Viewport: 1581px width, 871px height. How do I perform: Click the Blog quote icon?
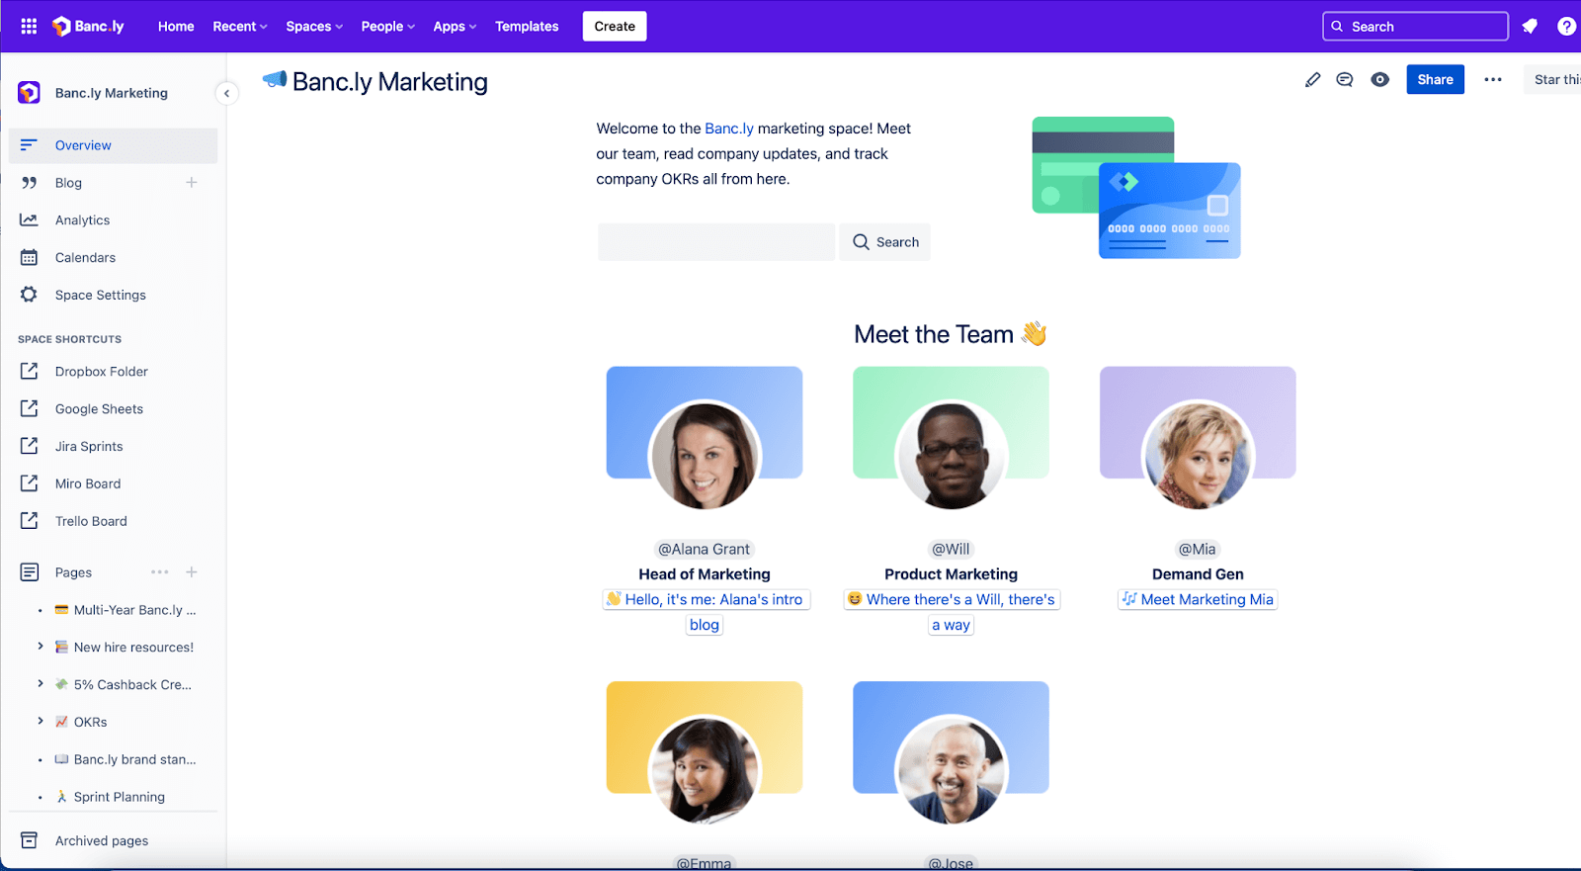pos(29,183)
